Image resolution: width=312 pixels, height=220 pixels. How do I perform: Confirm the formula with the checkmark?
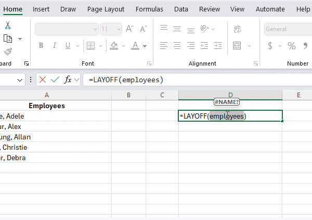tap(55, 80)
